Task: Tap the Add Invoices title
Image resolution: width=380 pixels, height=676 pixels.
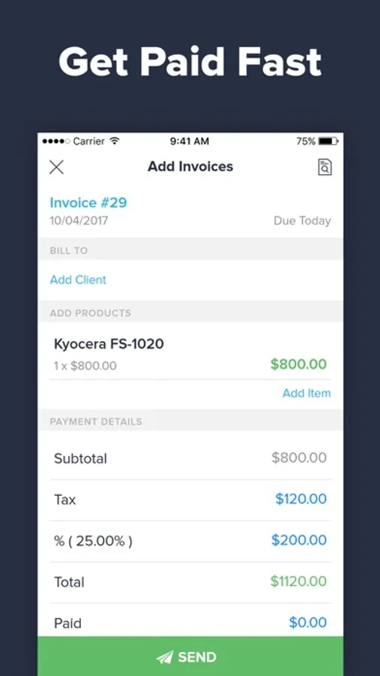Action: point(190,167)
